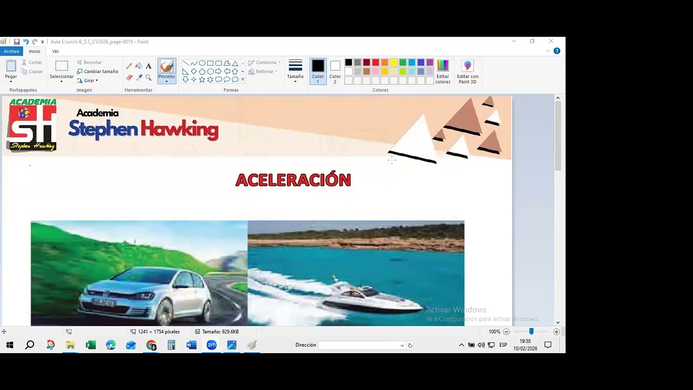This screenshot has height=390, width=693.
Task: Select the Magnifier tool
Action: [148, 77]
